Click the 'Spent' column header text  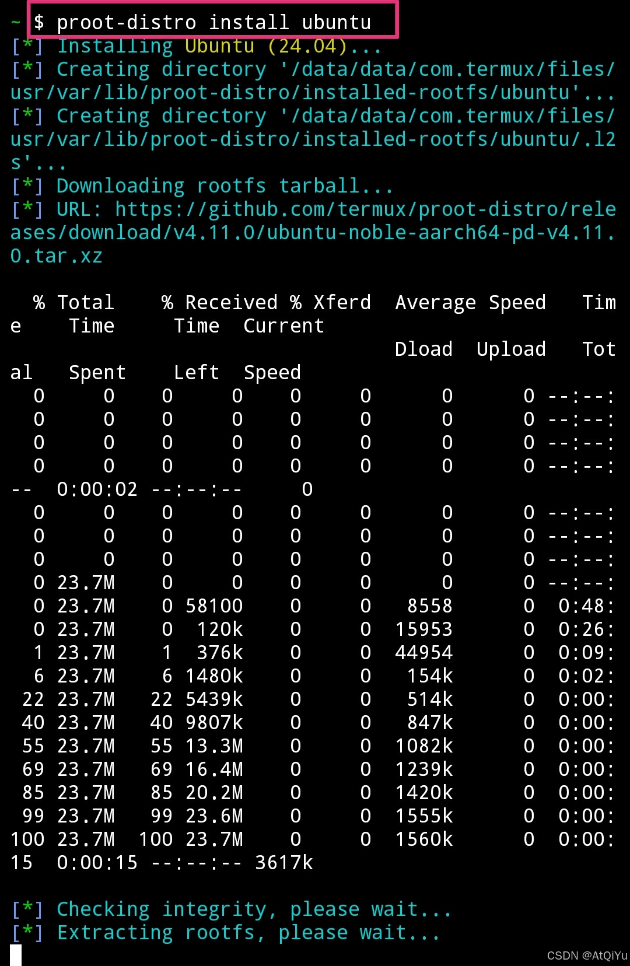tap(97, 372)
